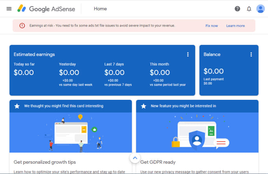Image resolution: width=268 pixels, height=174 pixels.
Task: Open the account profile avatar
Action: tap(261, 9)
